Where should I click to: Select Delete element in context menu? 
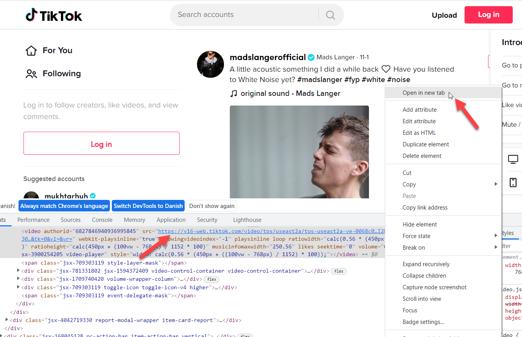443,156
